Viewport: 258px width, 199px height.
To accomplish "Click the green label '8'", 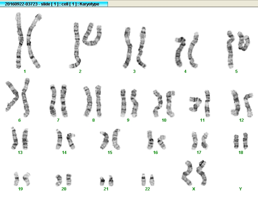I will pos(94,120).
